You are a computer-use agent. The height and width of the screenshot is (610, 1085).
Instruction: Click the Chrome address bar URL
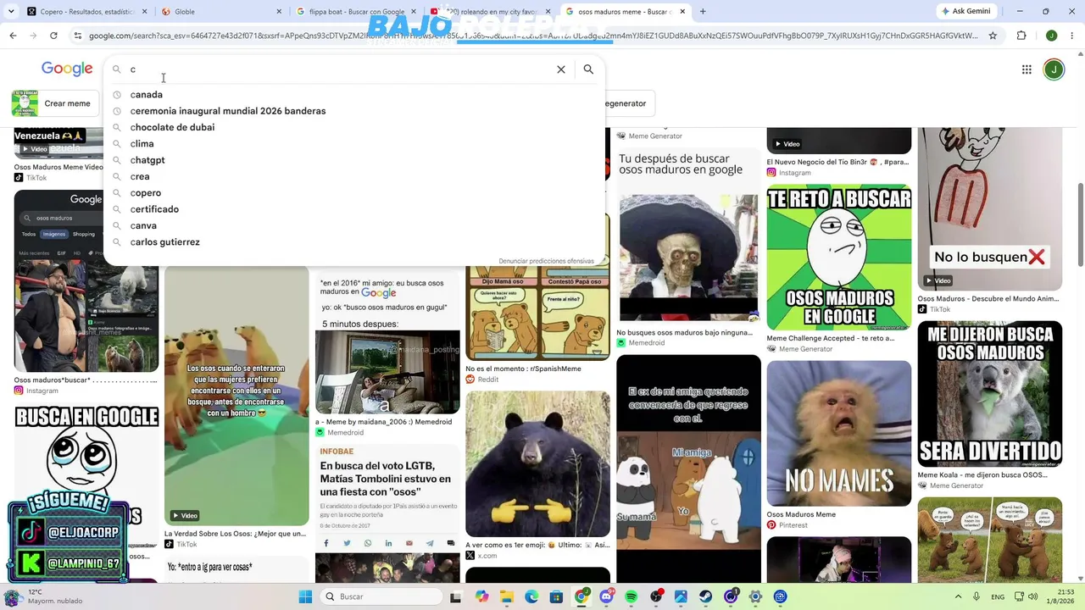coord(532,36)
